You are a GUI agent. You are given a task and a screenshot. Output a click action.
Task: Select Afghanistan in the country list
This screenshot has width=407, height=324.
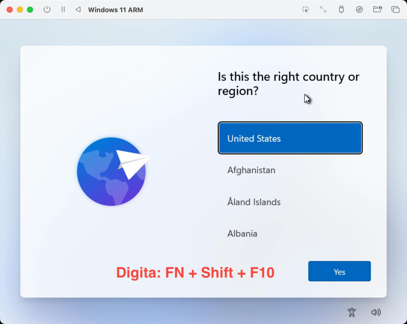pyautogui.click(x=290, y=170)
